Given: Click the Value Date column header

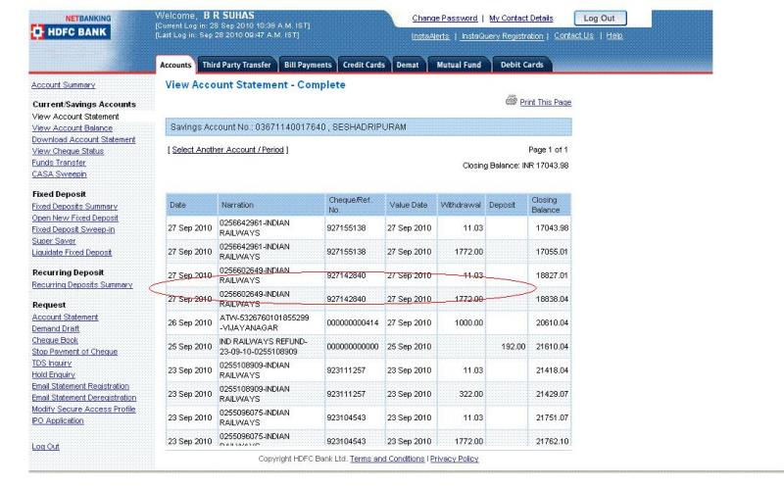Looking at the screenshot, I should coord(409,205).
